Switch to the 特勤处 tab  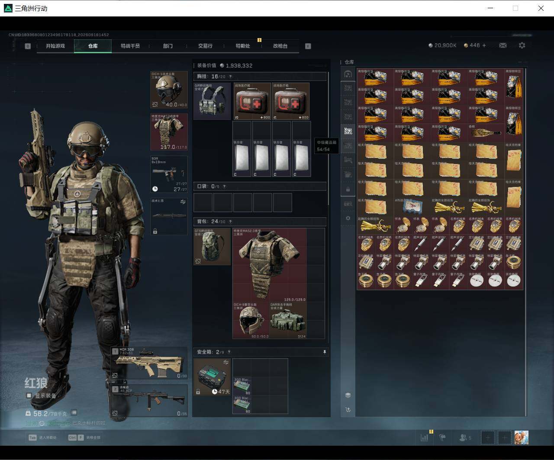coord(243,46)
